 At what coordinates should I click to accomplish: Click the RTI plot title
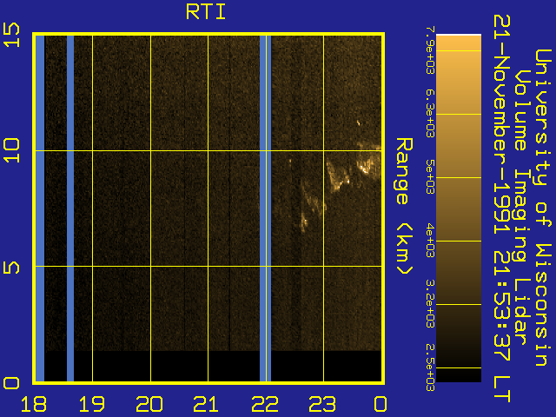coord(206,12)
